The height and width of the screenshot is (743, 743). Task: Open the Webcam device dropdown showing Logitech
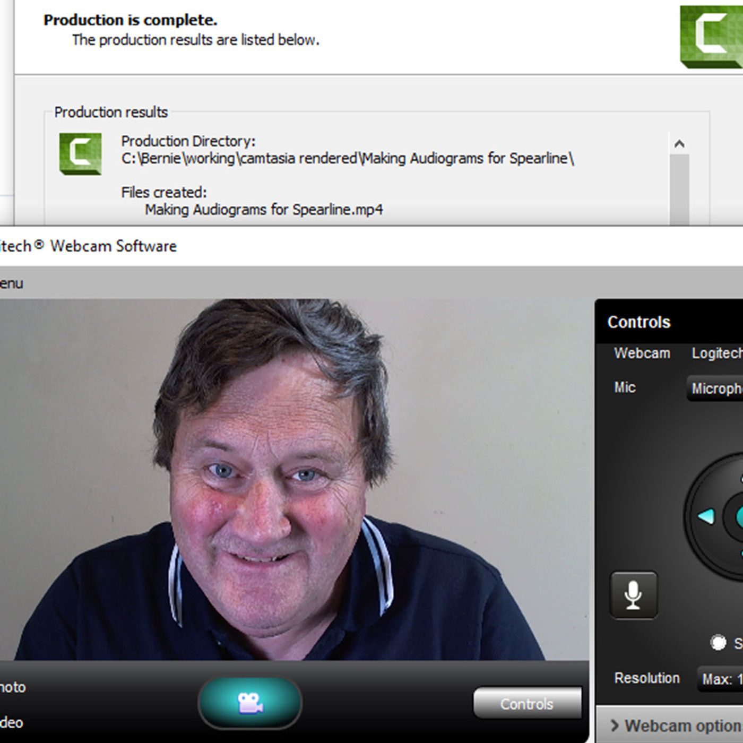(716, 353)
